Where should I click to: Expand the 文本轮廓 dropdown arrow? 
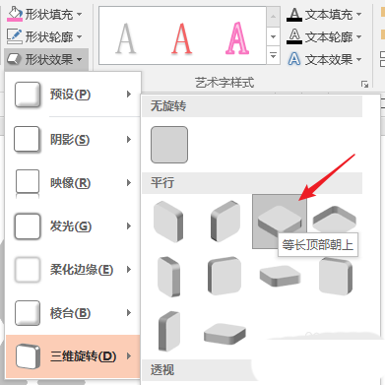point(358,36)
